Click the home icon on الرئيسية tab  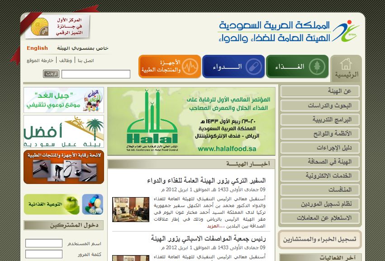point(346,64)
